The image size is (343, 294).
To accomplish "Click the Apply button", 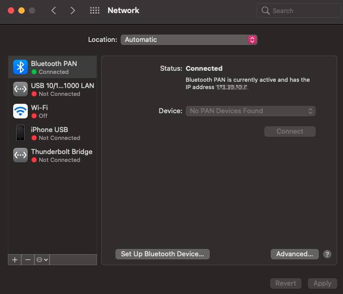I will [x=322, y=284].
